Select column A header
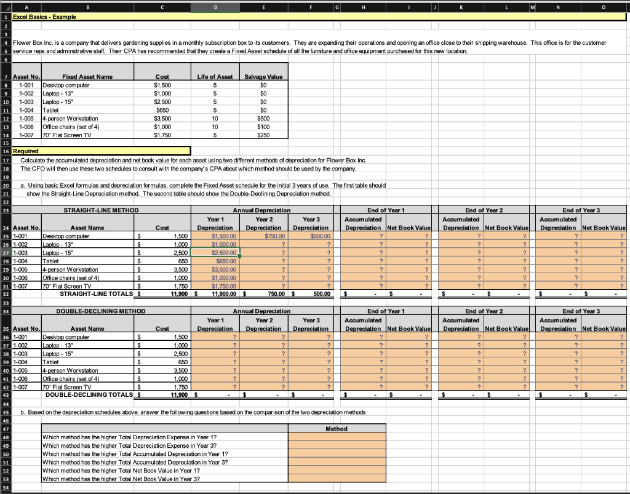Screen dimensions: 630x494 click(x=25, y=6)
